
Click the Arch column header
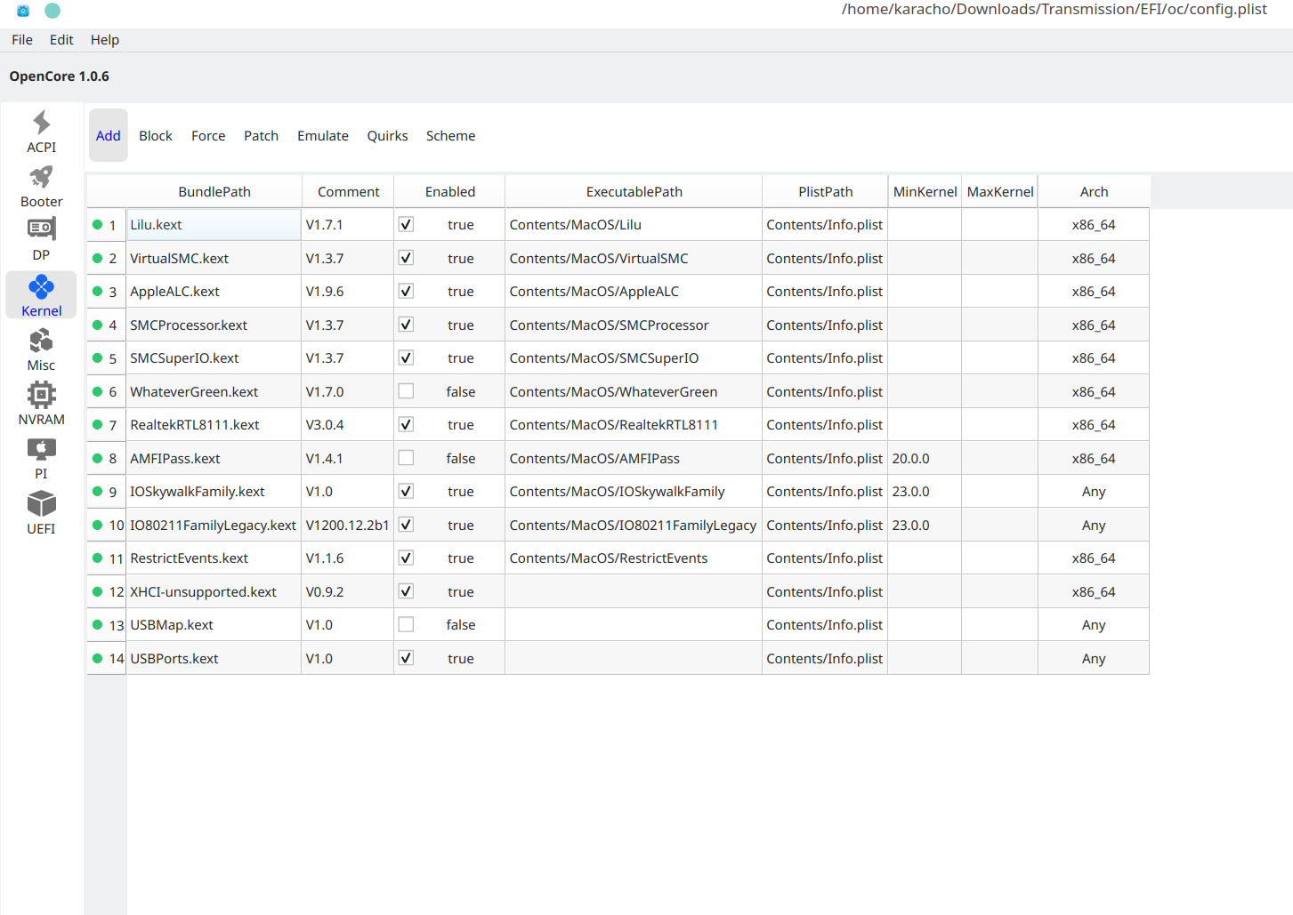coord(1095,192)
